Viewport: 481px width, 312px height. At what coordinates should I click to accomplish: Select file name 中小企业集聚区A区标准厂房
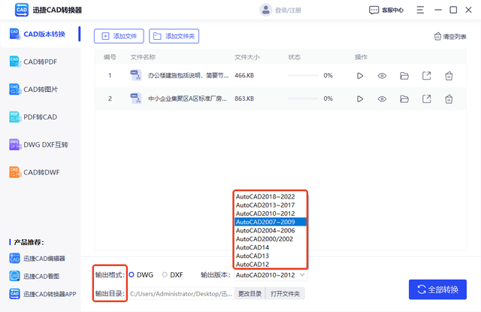click(187, 98)
